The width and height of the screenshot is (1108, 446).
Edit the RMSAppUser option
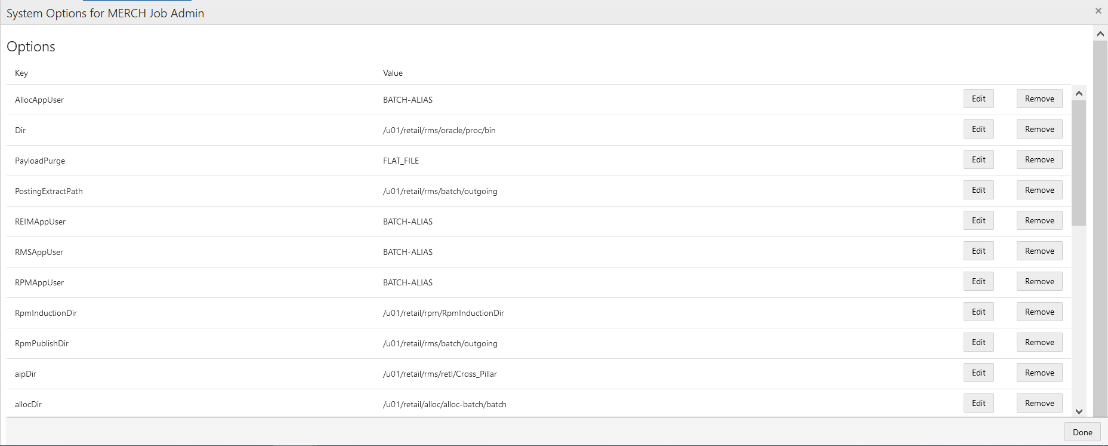click(979, 251)
